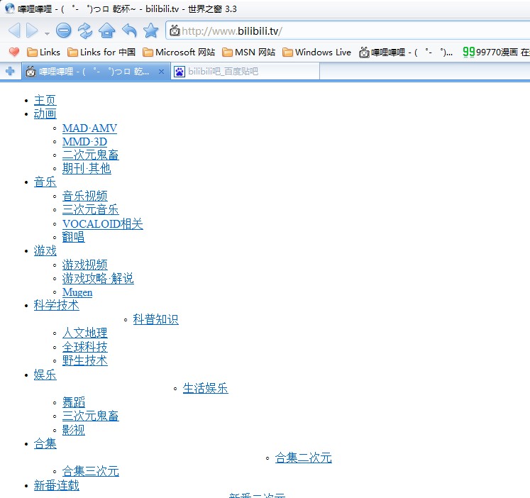Image resolution: width=530 pixels, height=498 pixels.
Task: Open MAD·AMV link
Action: [89, 128]
